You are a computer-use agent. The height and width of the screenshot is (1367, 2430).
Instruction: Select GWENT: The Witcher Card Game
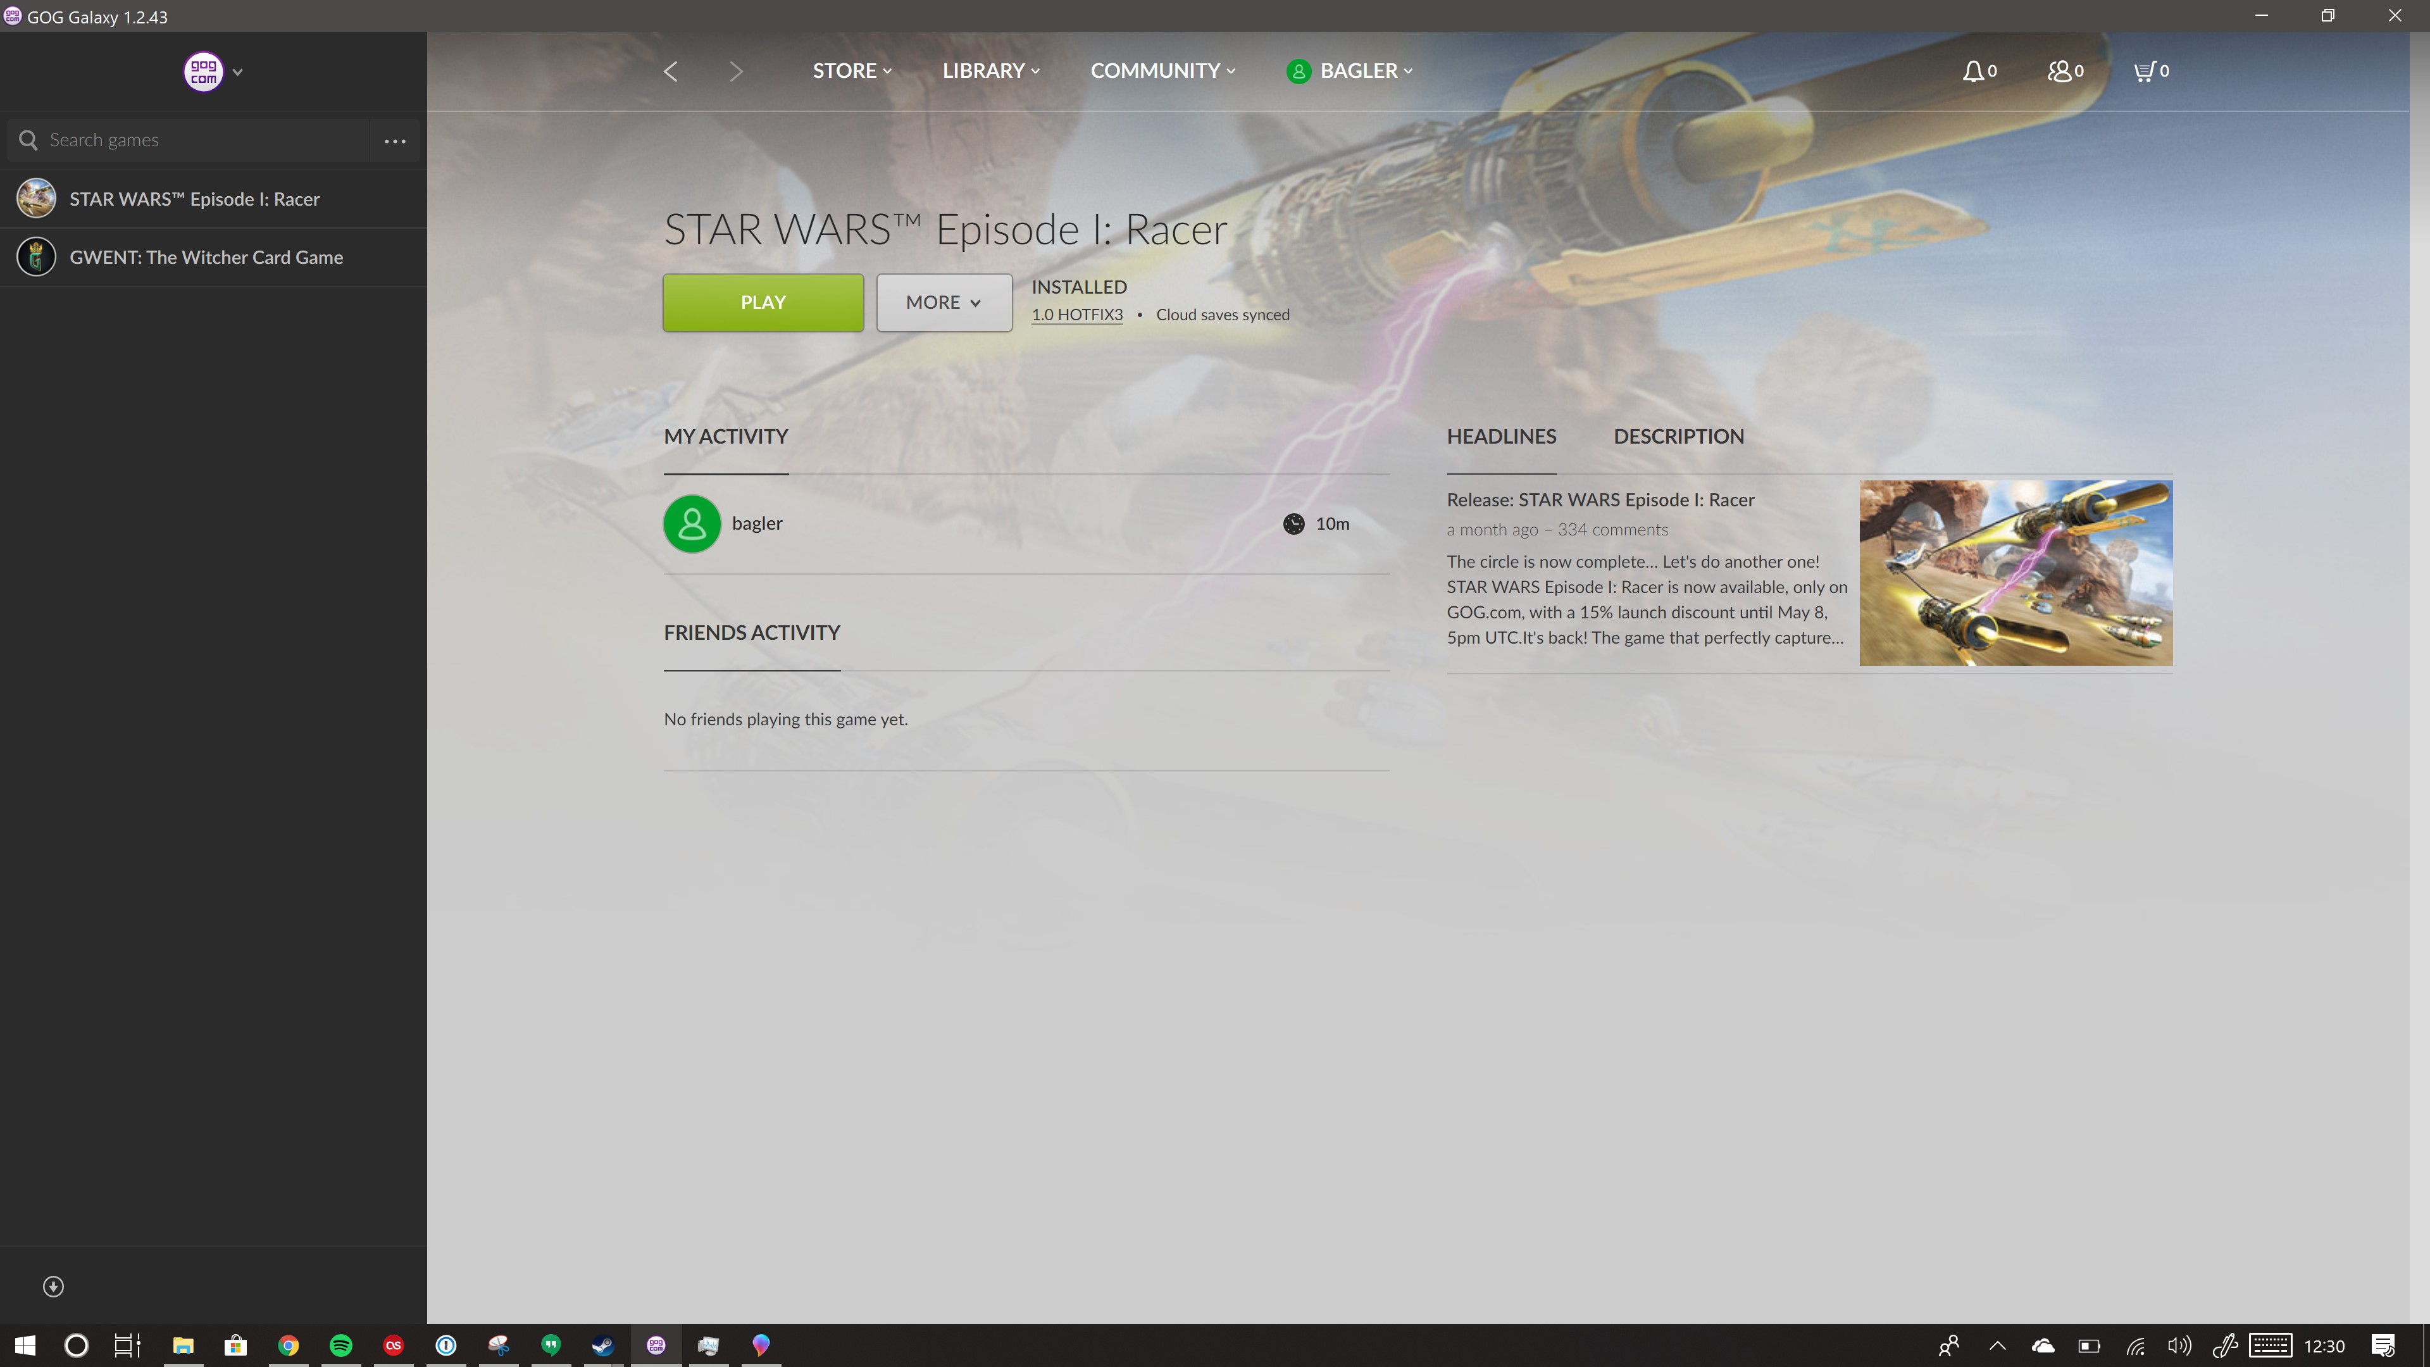(x=206, y=258)
